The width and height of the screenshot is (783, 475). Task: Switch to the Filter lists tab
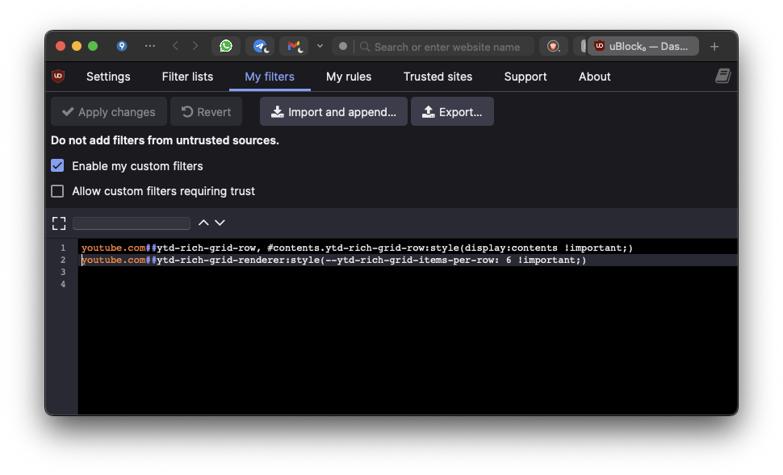pos(187,77)
